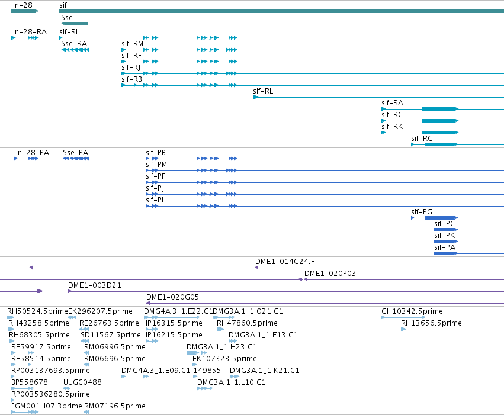Screen dimensions: 504x415
Task: Click the sif-PA protein label
Action: coord(445,247)
